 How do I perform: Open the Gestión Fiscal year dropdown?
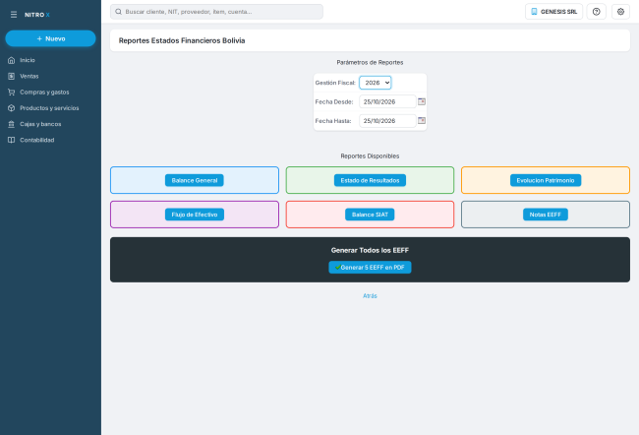[x=376, y=83]
